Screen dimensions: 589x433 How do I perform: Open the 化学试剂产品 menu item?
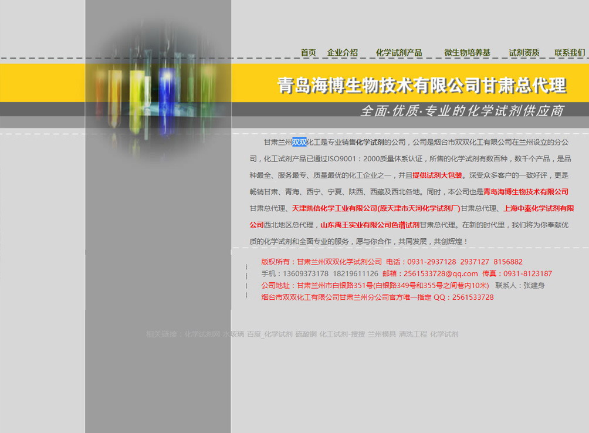tap(399, 53)
